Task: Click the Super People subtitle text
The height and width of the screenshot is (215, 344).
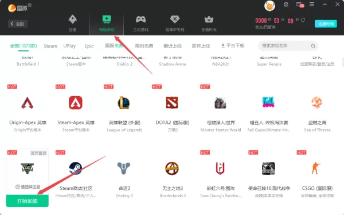Action: (x=269, y=64)
